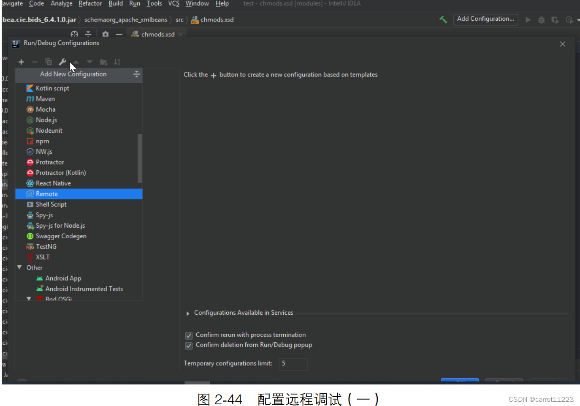Image resolution: width=580 pixels, height=406 pixels.
Task: Click the scroll-from-source target icon
Action: coord(75,34)
